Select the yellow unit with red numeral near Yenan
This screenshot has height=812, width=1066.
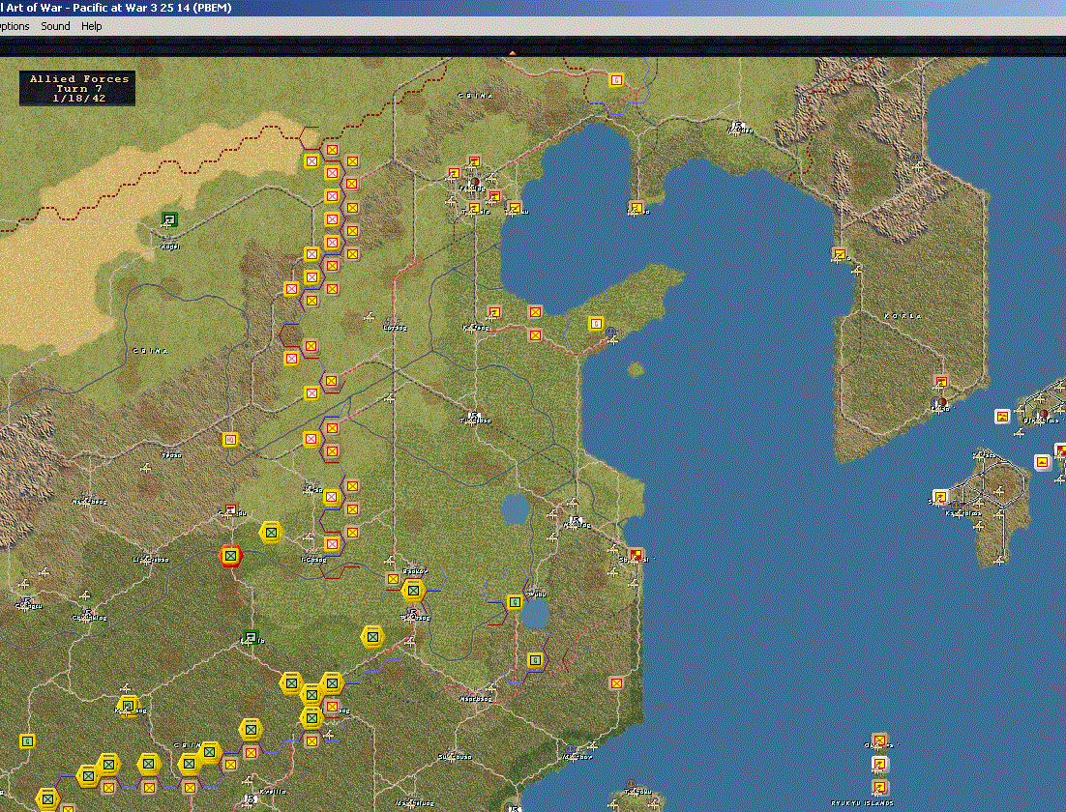point(230,440)
